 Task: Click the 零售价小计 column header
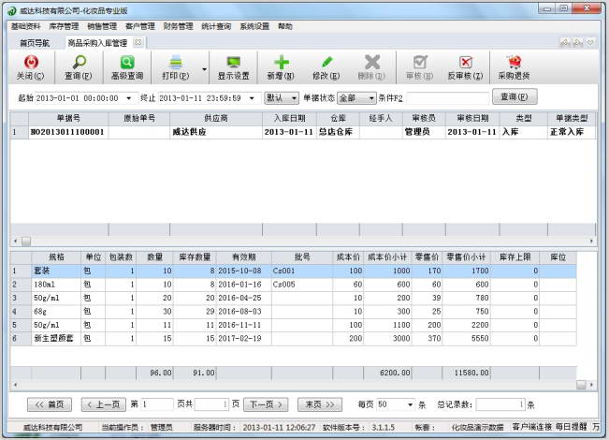click(466, 257)
